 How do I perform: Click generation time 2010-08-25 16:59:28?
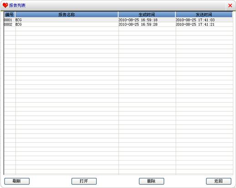pos(138,24)
